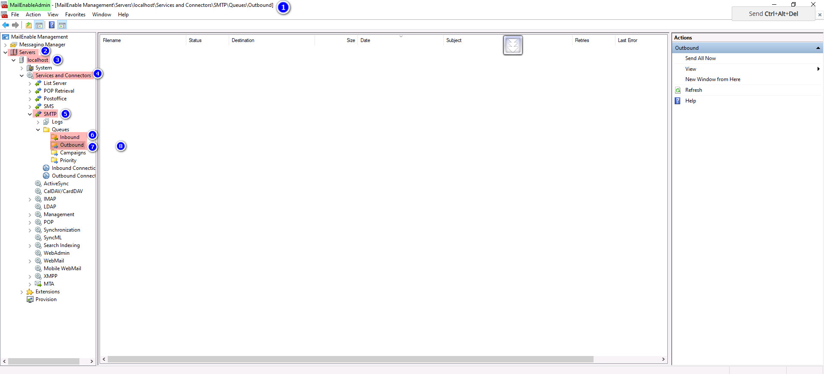Screen dimensions: 824x374
Task: Click Send All Now action
Action: (x=700, y=58)
